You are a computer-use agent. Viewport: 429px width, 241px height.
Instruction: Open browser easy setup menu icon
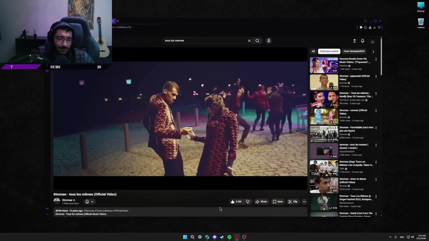pos(379,27)
